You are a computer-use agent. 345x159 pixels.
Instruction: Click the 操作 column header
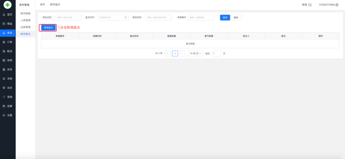click(x=321, y=36)
